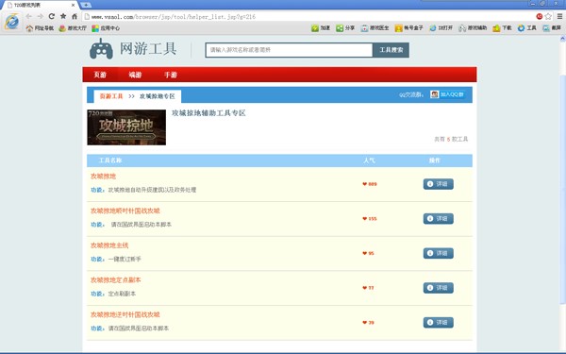Click the 攻城掠地 game banner thumbnail
Screen dimensions: 566x354
point(126,127)
